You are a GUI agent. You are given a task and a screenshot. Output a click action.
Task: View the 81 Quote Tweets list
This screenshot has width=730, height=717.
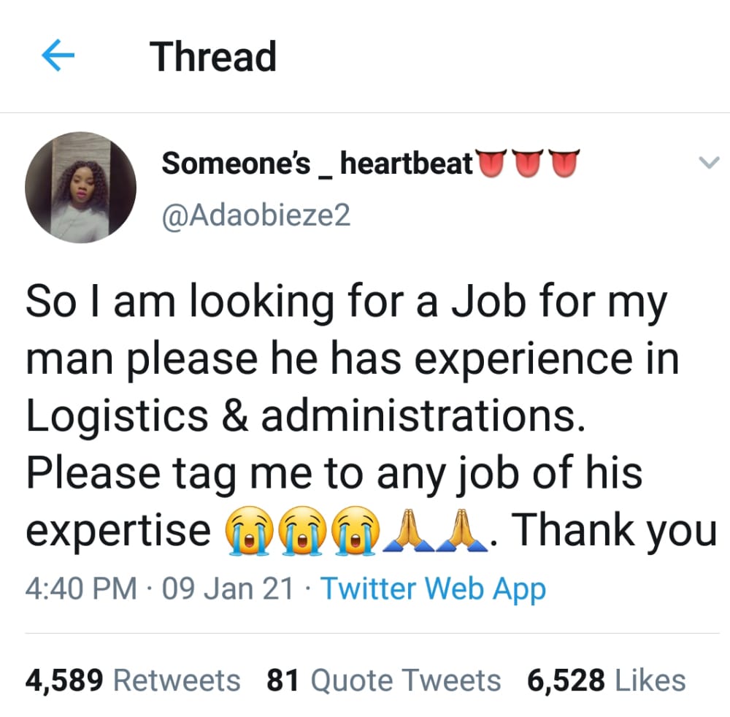click(x=383, y=680)
